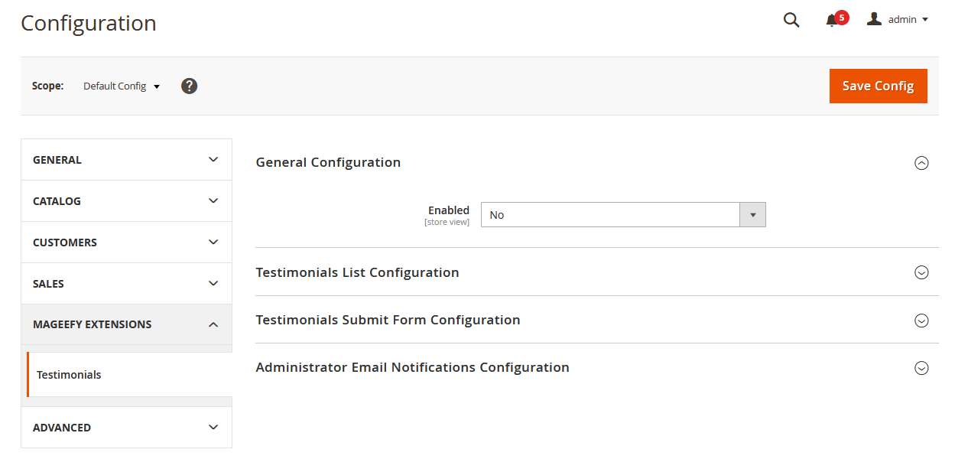
Task: Expand the Advanced settings section
Action: [126, 428]
